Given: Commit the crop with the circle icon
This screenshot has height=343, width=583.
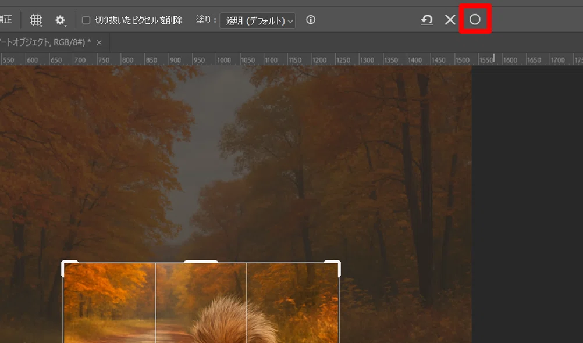Looking at the screenshot, I should click(x=475, y=19).
